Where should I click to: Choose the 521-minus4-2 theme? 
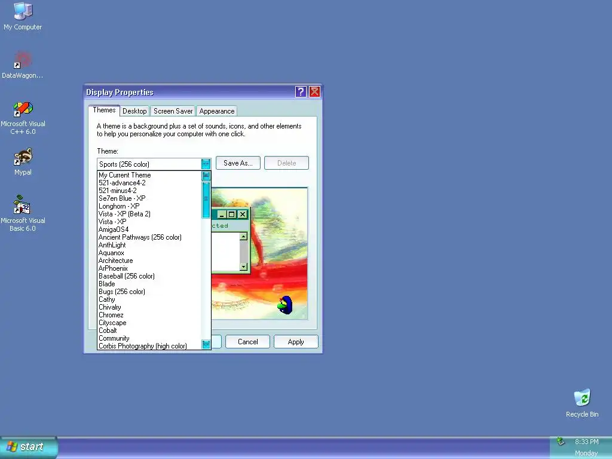[x=149, y=191]
